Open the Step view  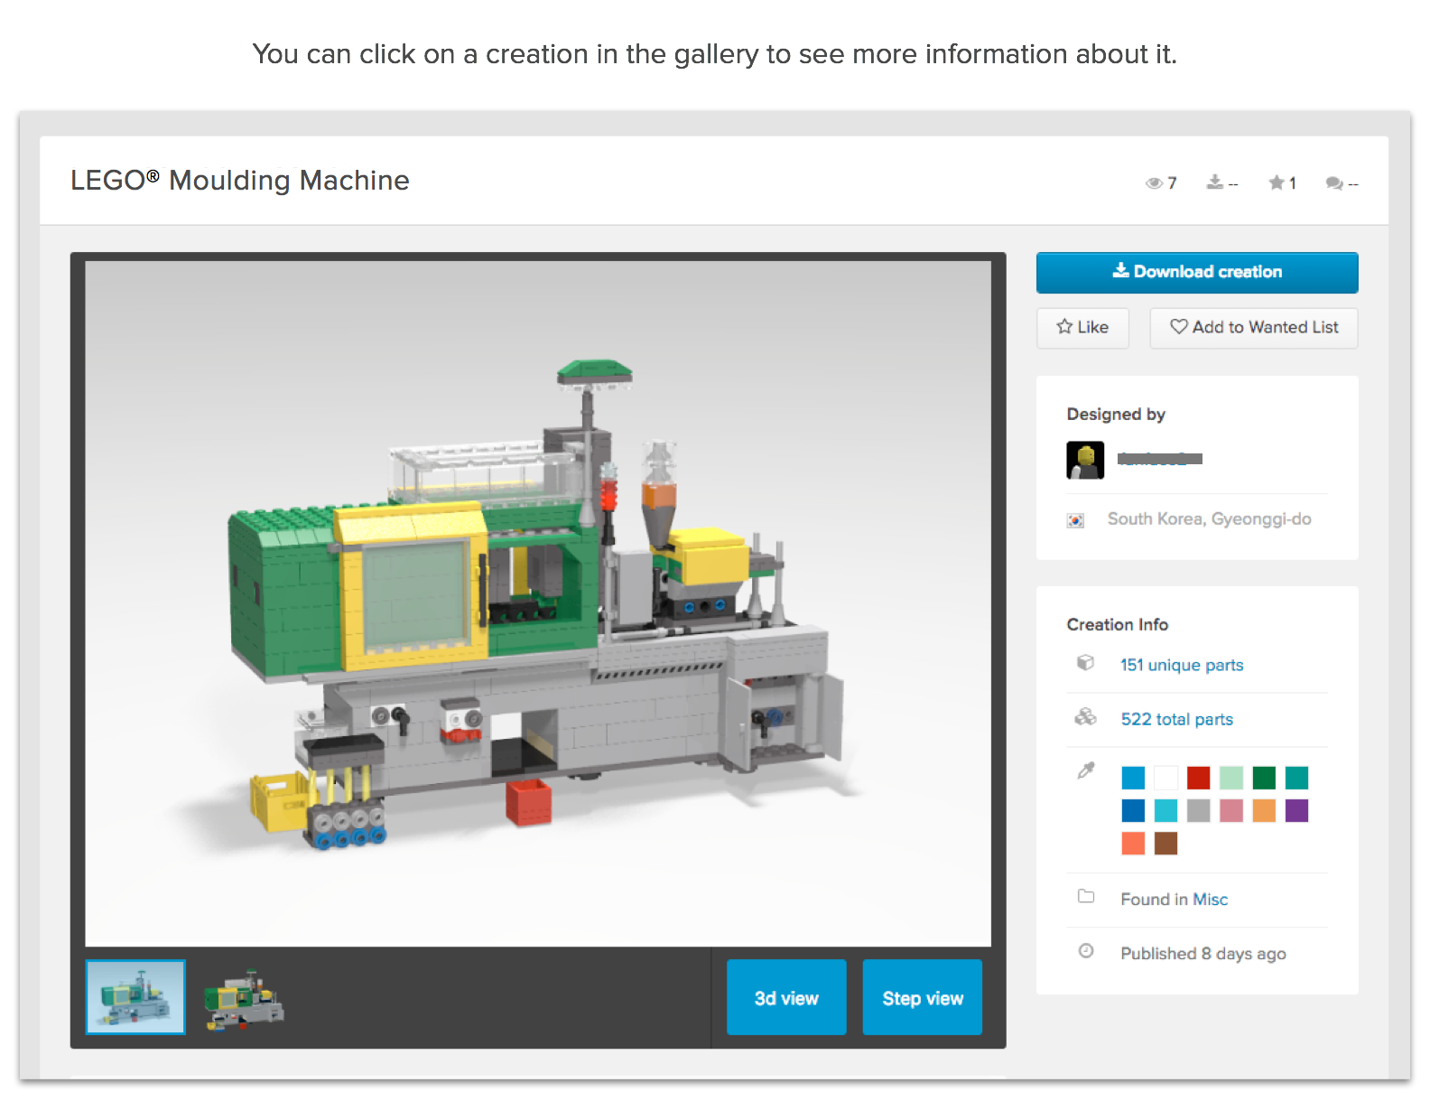(x=923, y=997)
